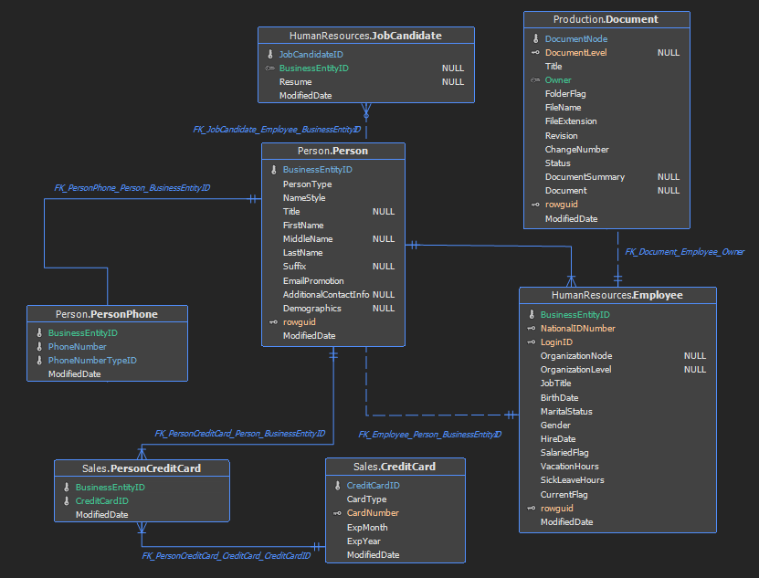The height and width of the screenshot is (578, 759).
Task: Select the Person.Person table header
Action: 333,151
